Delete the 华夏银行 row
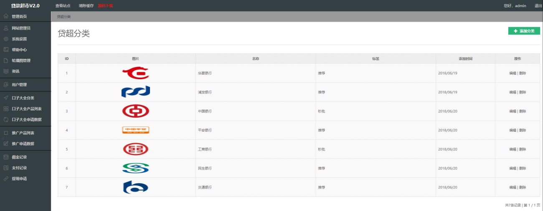This screenshot has width=543, height=211. [523, 73]
